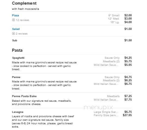Click the Family Size lasagna $27.95 price

(x=127, y=115)
